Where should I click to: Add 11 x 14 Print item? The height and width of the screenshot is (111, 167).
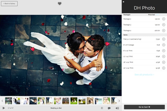[164, 57]
